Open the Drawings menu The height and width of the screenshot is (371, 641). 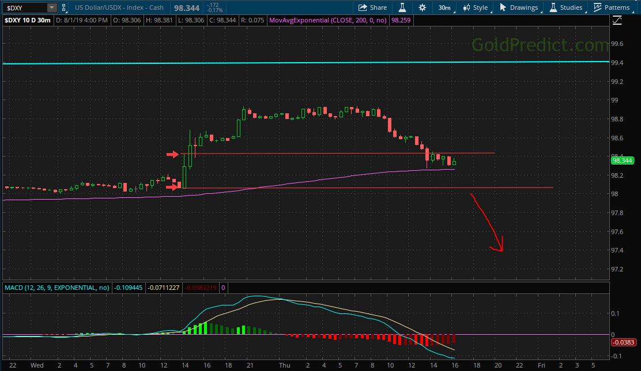point(518,7)
